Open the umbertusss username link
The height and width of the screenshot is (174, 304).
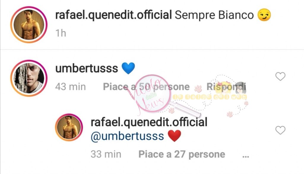pos(87,68)
